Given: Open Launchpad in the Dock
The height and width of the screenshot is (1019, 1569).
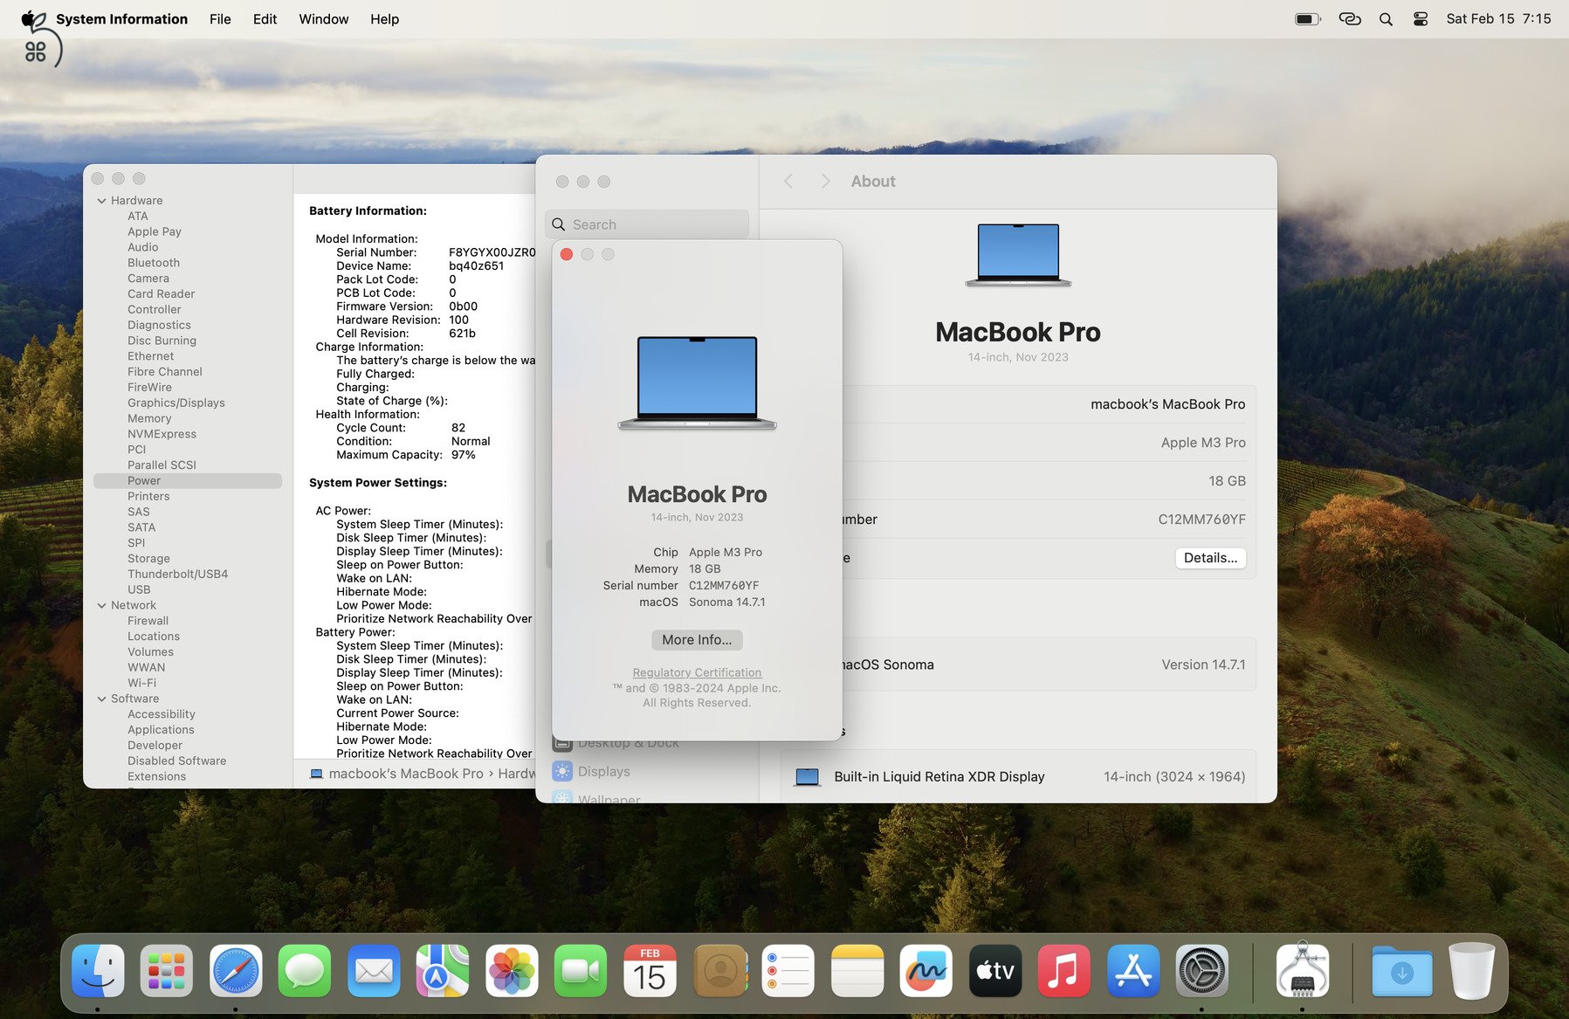Looking at the screenshot, I should click(166, 971).
